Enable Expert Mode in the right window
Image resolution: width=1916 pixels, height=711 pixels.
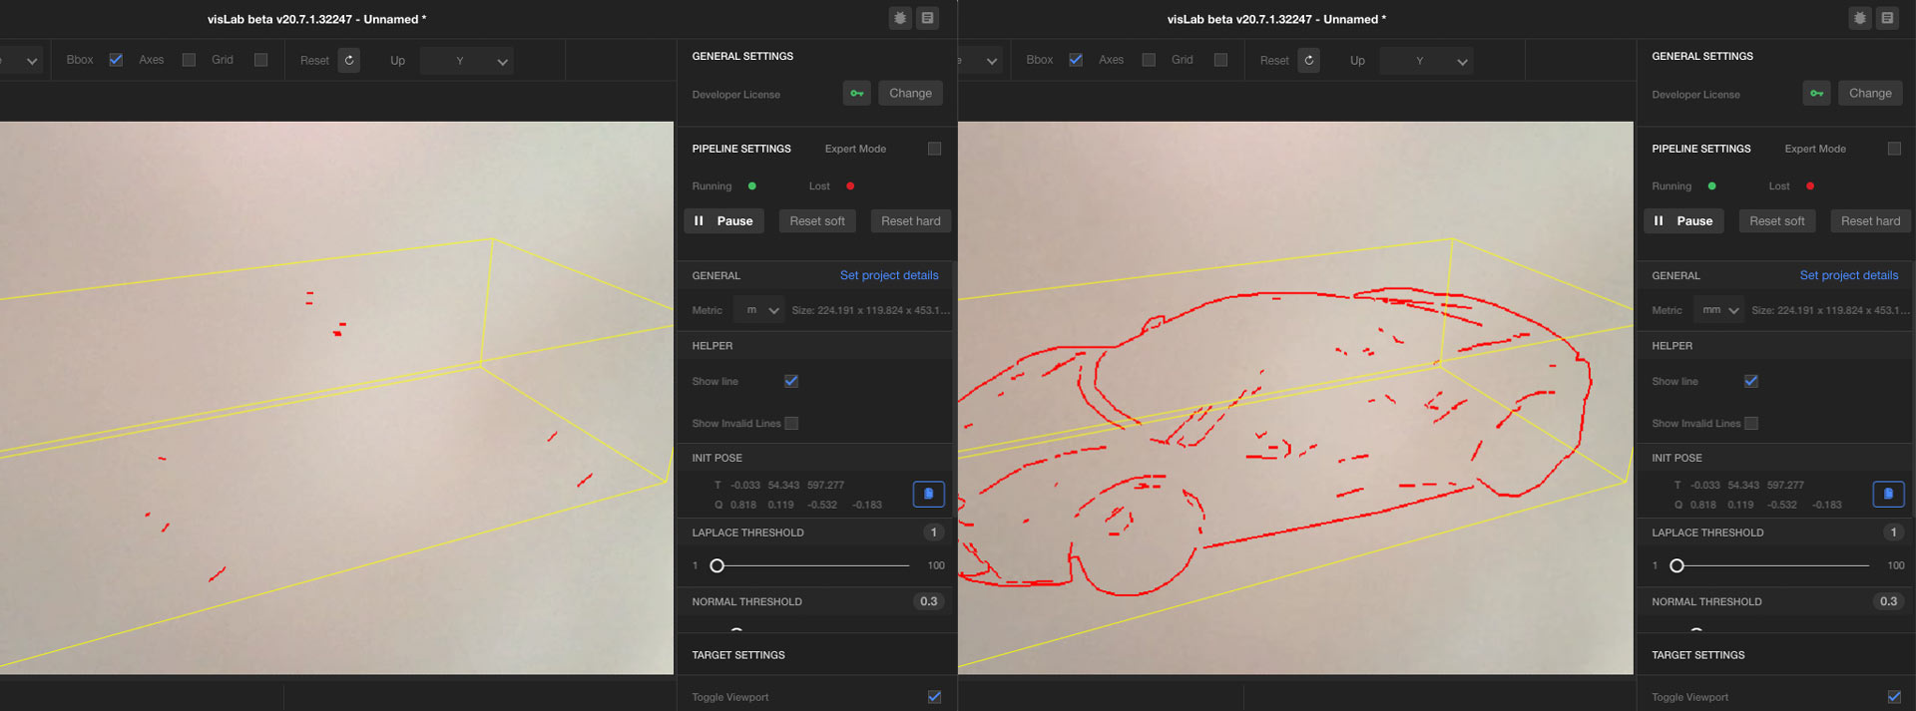click(1894, 149)
